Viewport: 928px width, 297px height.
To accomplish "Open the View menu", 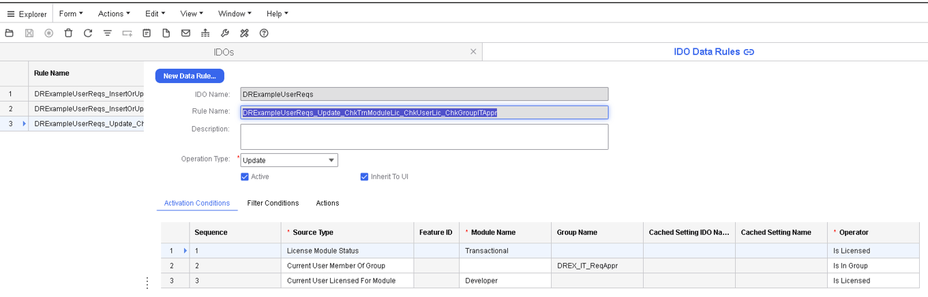I will (x=192, y=14).
